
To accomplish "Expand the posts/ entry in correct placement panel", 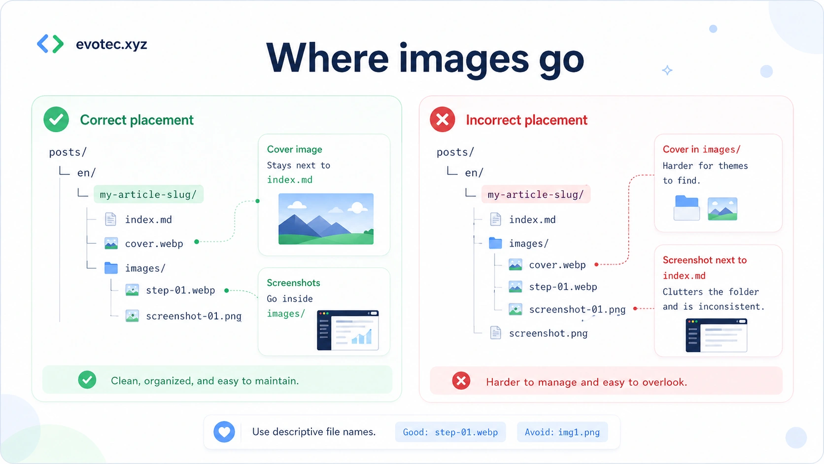I will pos(68,152).
